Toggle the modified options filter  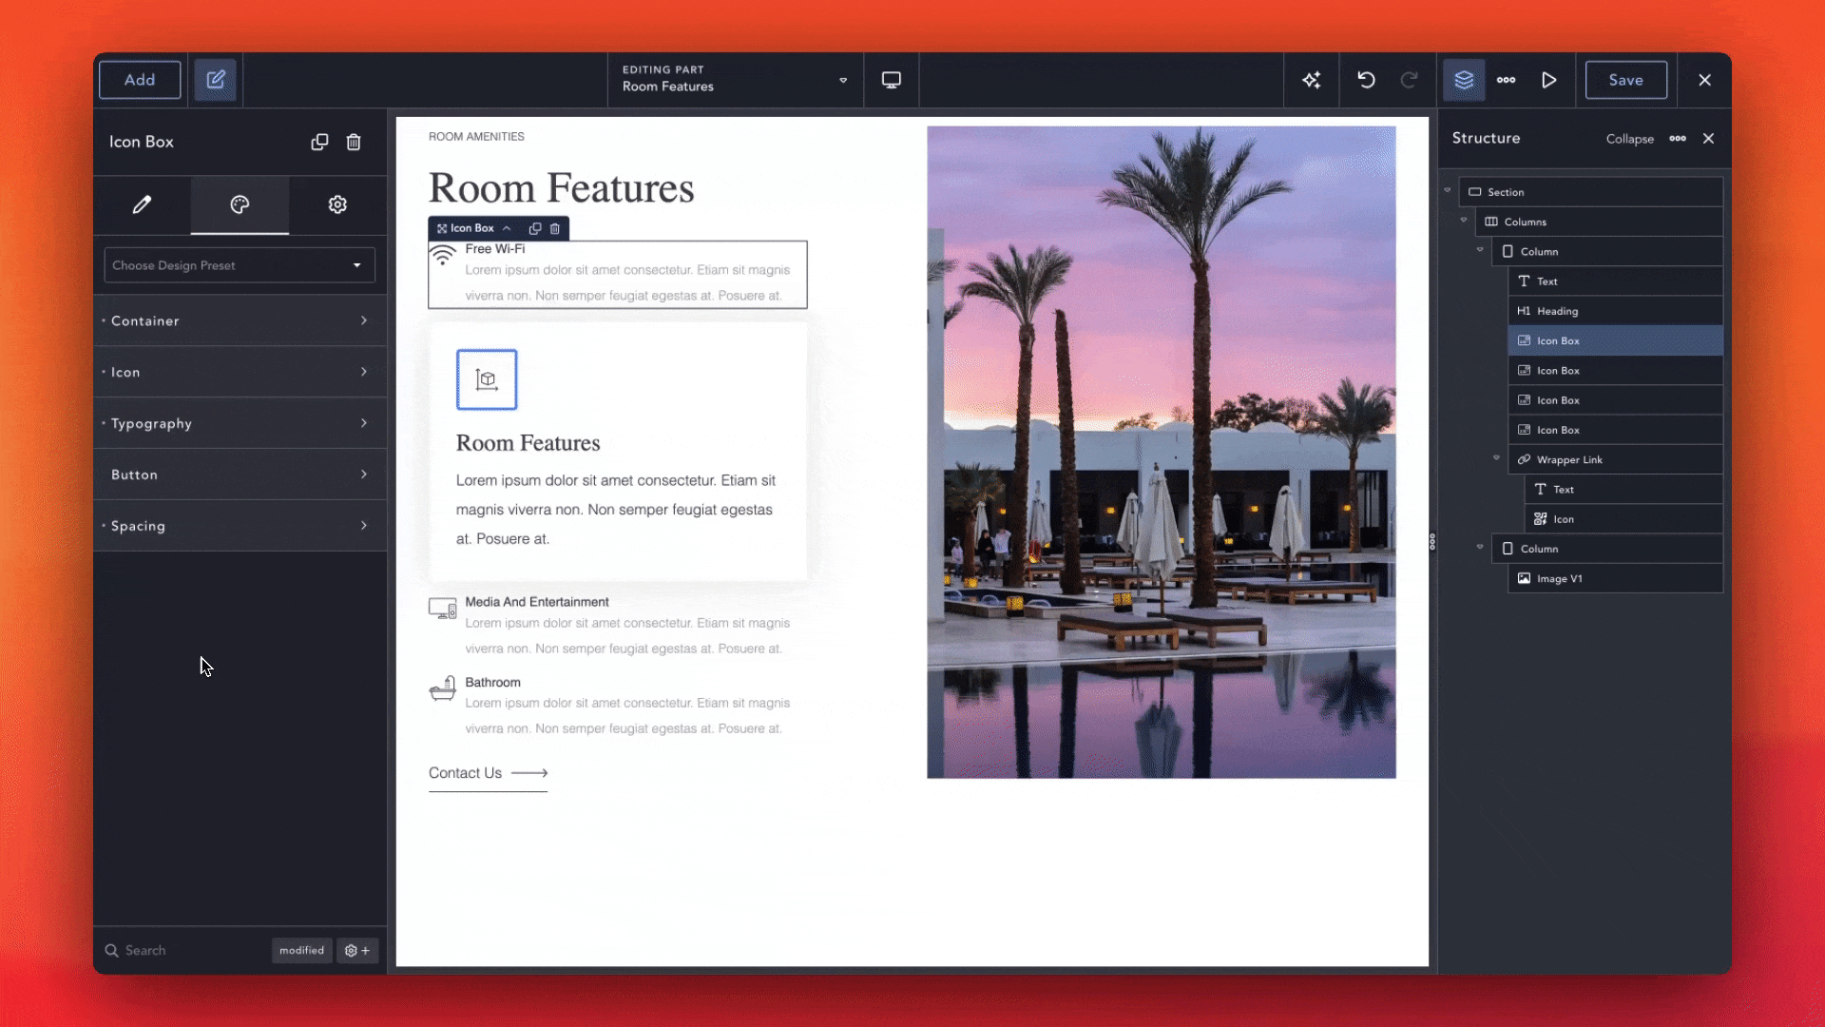[301, 950]
